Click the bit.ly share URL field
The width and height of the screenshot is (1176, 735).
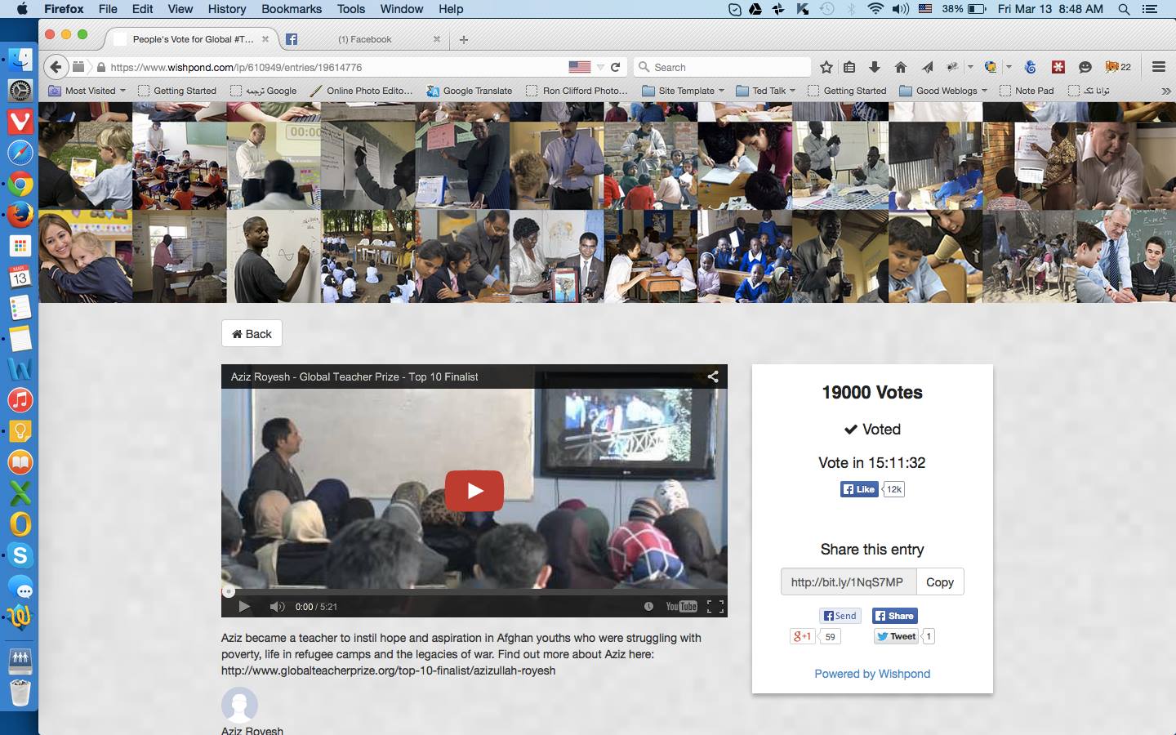click(849, 582)
